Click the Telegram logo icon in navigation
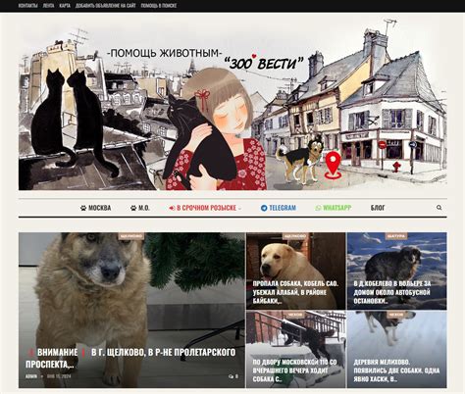The image size is (465, 394). tap(264, 208)
